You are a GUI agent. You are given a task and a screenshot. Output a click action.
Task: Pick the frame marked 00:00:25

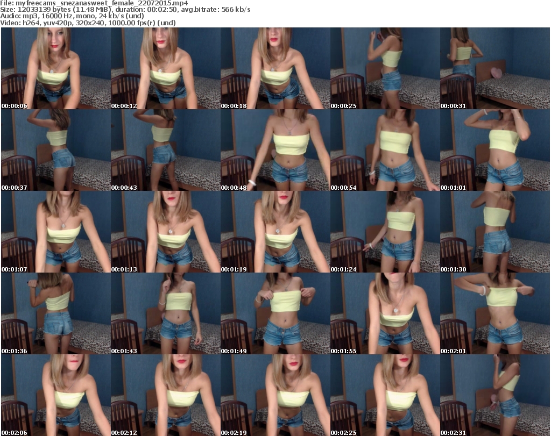coord(385,68)
